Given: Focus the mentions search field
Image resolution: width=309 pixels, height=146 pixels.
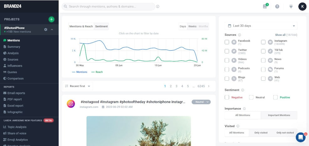Looking at the screenshot, I should coord(108,7).
